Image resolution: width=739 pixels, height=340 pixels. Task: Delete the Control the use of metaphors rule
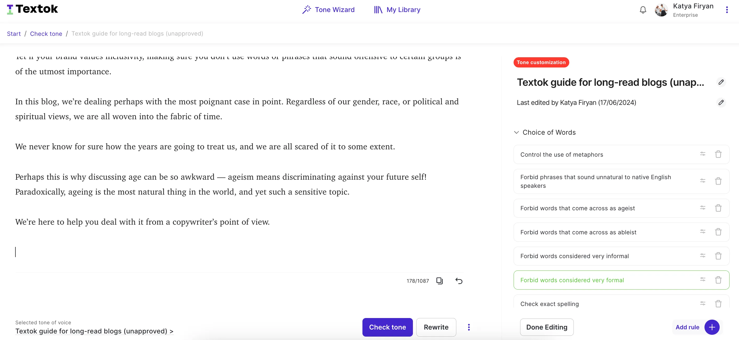(x=718, y=154)
